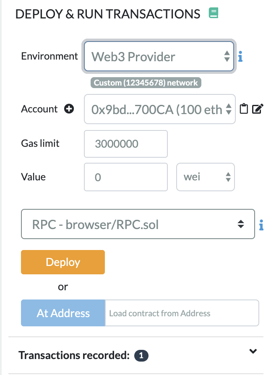
Task: Open the wei unit dropdown
Action: point(205,177)
